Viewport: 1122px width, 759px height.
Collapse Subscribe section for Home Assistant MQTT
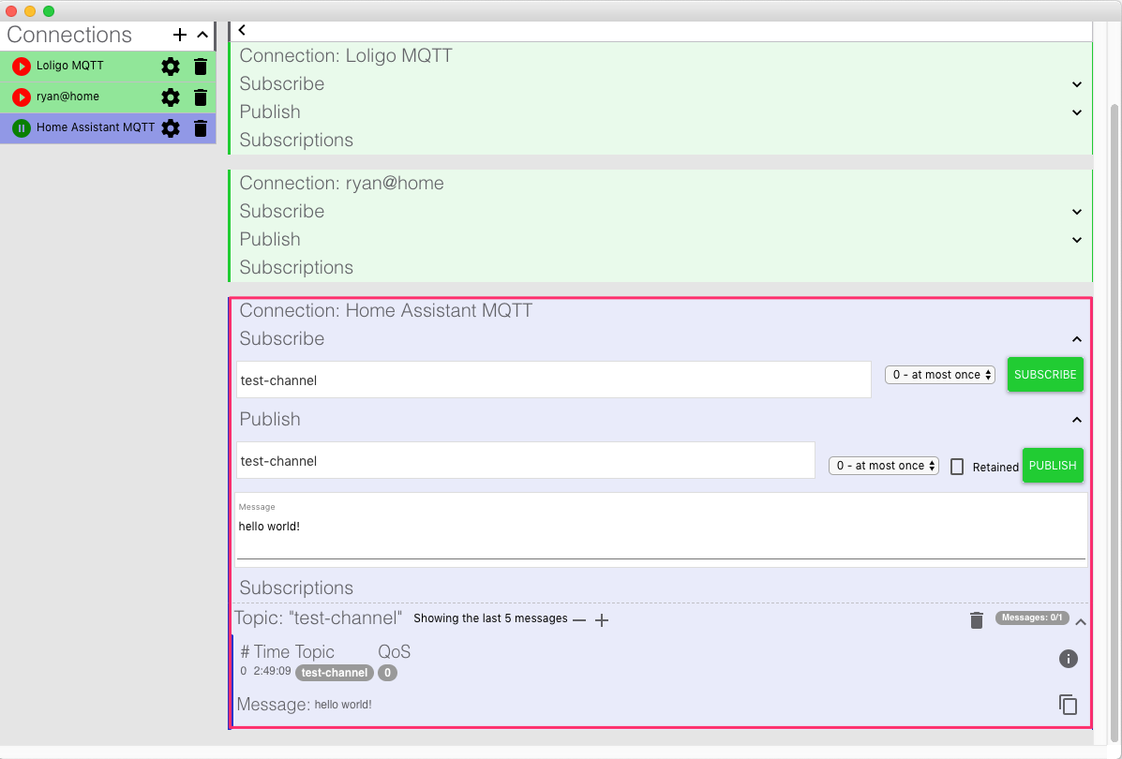[1076, 339]
